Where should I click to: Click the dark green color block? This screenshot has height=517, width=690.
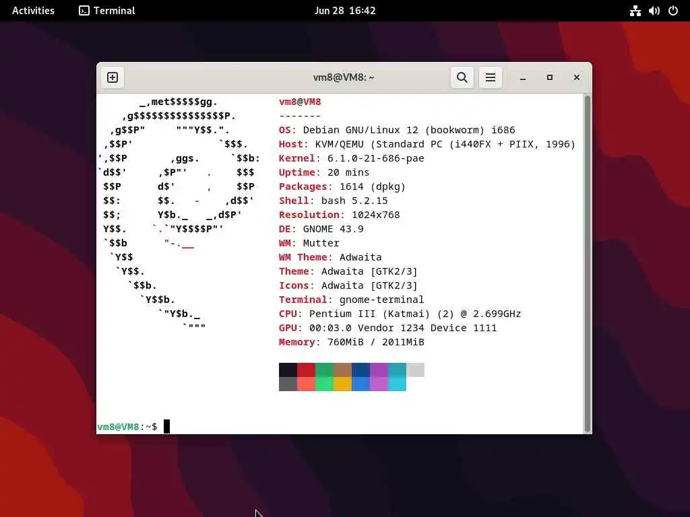tap(324, 370)
